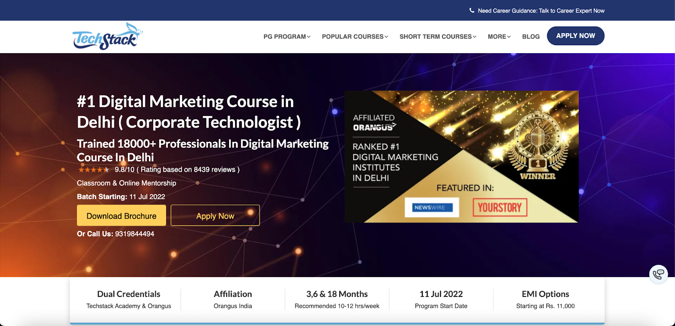Click the EMI Options card
Screen dimensions: 675x326
tap(545, 299)
